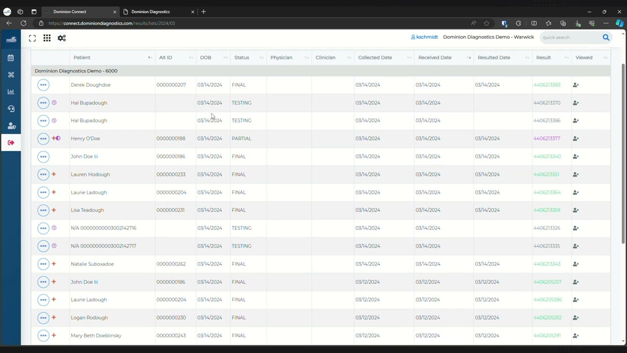This screenshot has height=353, width=627.
Task: Toggle fullscreen mode icon
Action: 32,38
